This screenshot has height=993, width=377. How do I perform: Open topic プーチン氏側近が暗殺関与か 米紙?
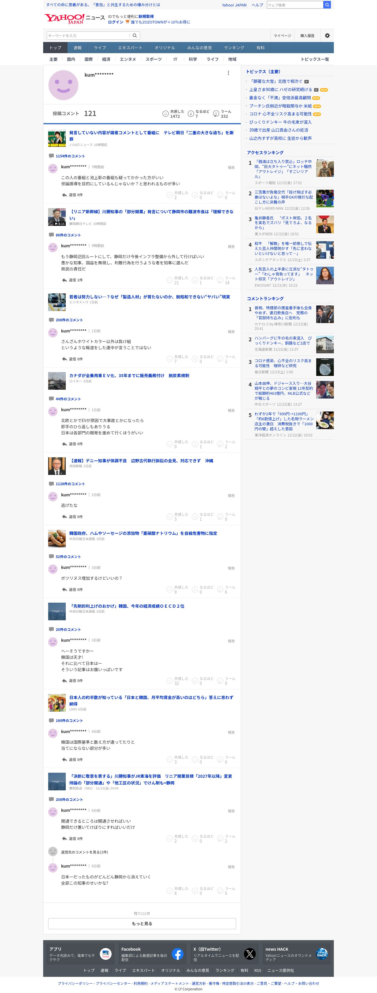point(280,106)
